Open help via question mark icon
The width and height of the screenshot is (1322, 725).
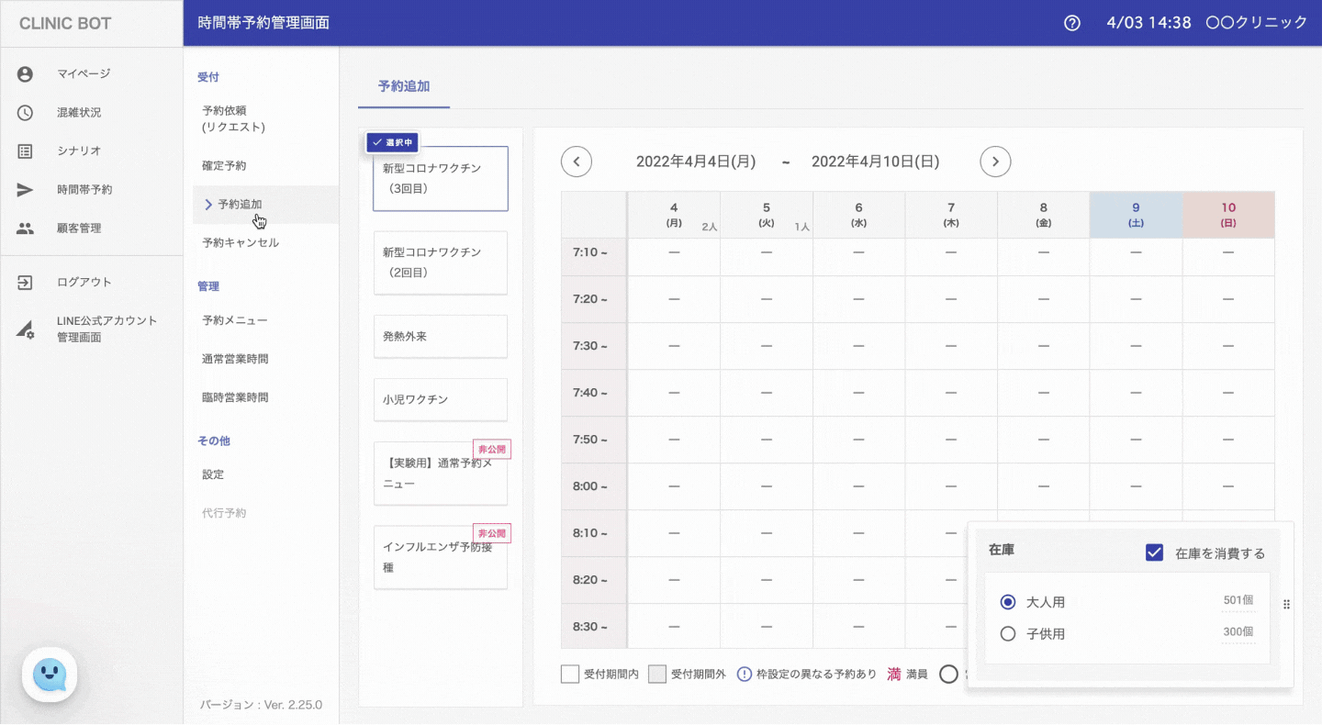1071,23
